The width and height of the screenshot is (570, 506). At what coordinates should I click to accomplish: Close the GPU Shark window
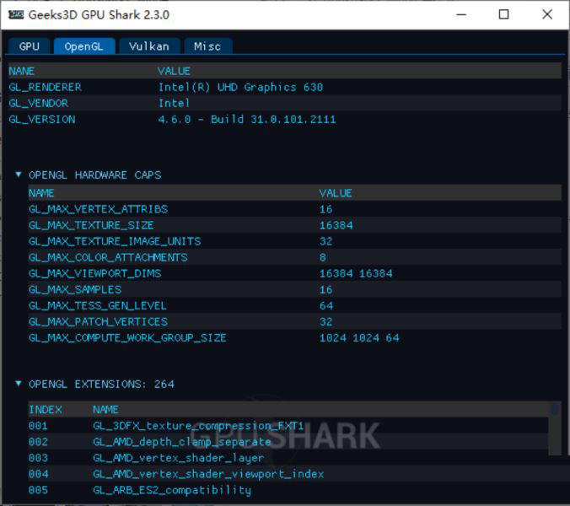[547, 14]
